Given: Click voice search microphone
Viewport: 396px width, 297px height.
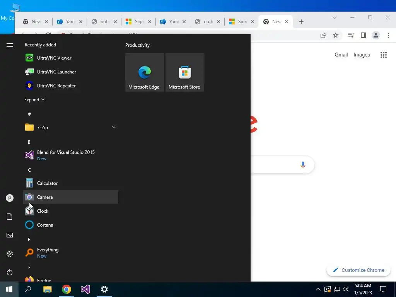Looking at the screenshot, I should [303, 165].
